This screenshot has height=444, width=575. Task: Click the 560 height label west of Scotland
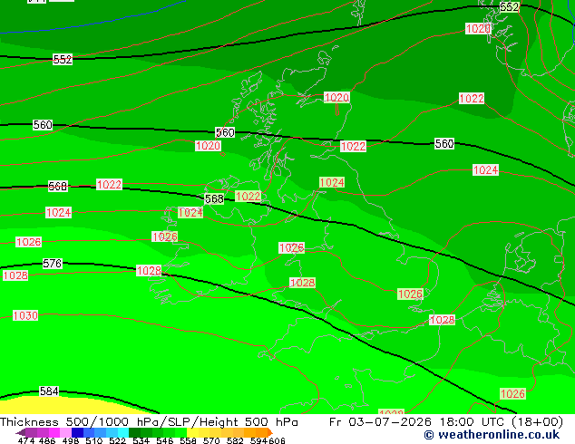pyautogui.click(x=225, y=132)
